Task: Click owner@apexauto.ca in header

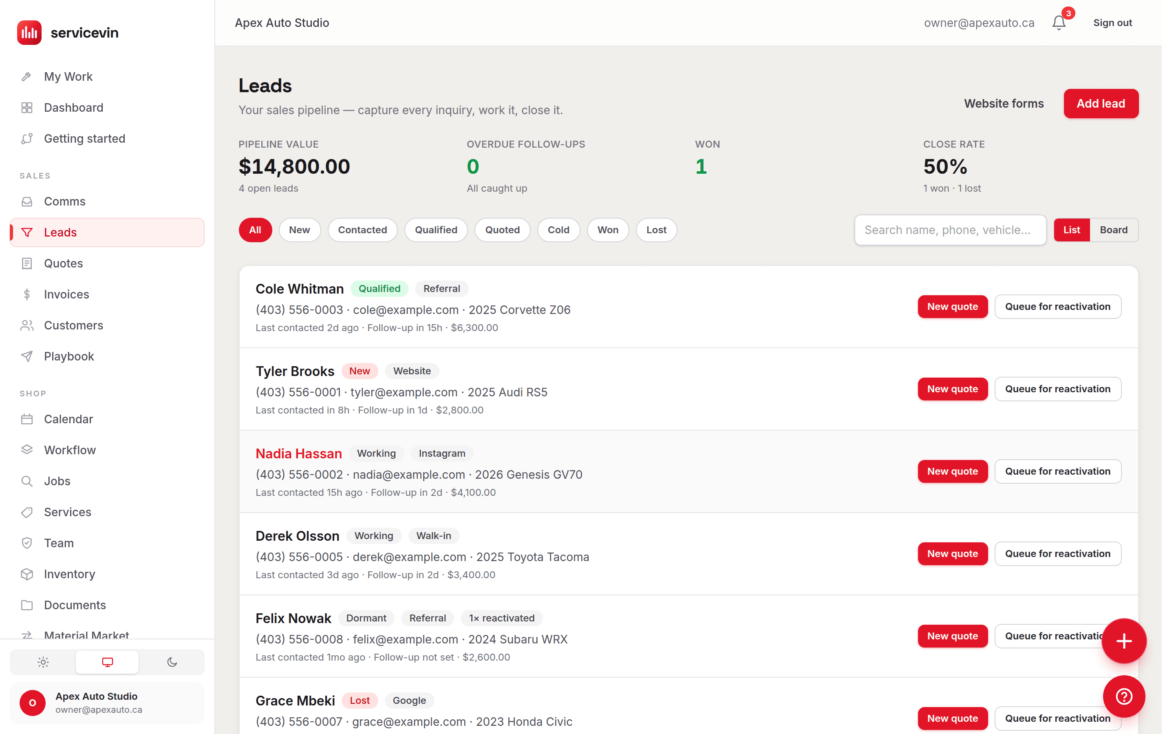Action: point(978,23)
